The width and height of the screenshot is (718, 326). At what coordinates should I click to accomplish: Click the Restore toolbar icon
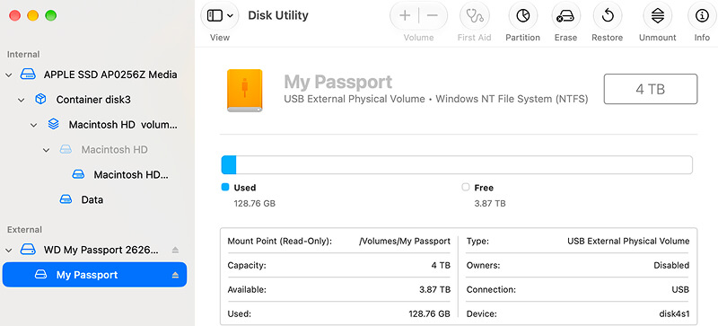point(608,16)
